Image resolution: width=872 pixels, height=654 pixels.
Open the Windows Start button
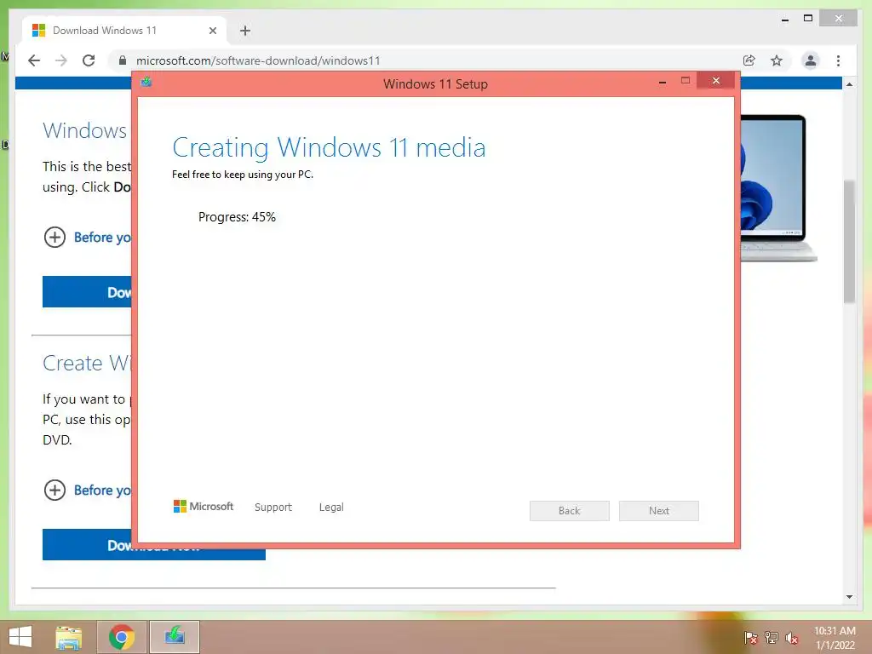[x=20, y=637]
